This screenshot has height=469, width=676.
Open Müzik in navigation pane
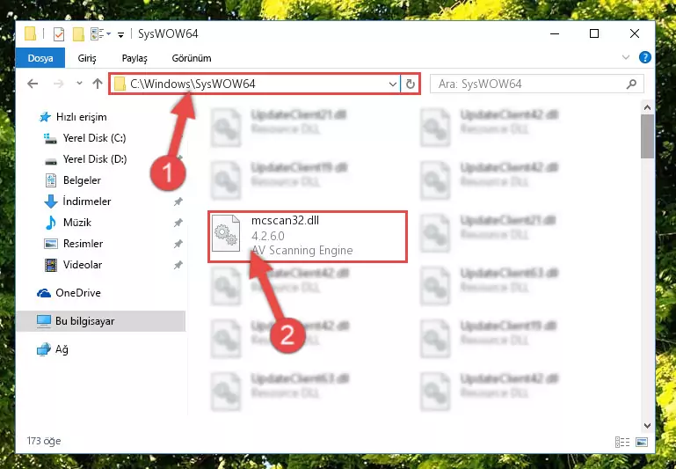pyautogui.click(x=69, y=223)
